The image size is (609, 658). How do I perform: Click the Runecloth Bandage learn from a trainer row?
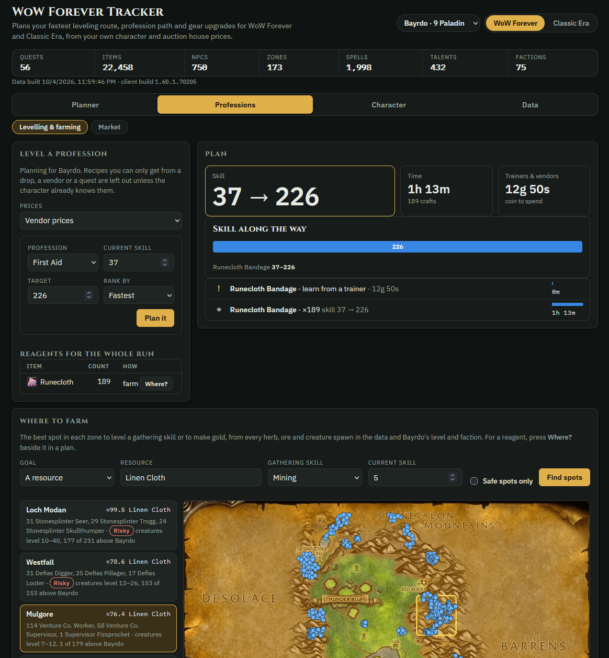tap(398, 289)
